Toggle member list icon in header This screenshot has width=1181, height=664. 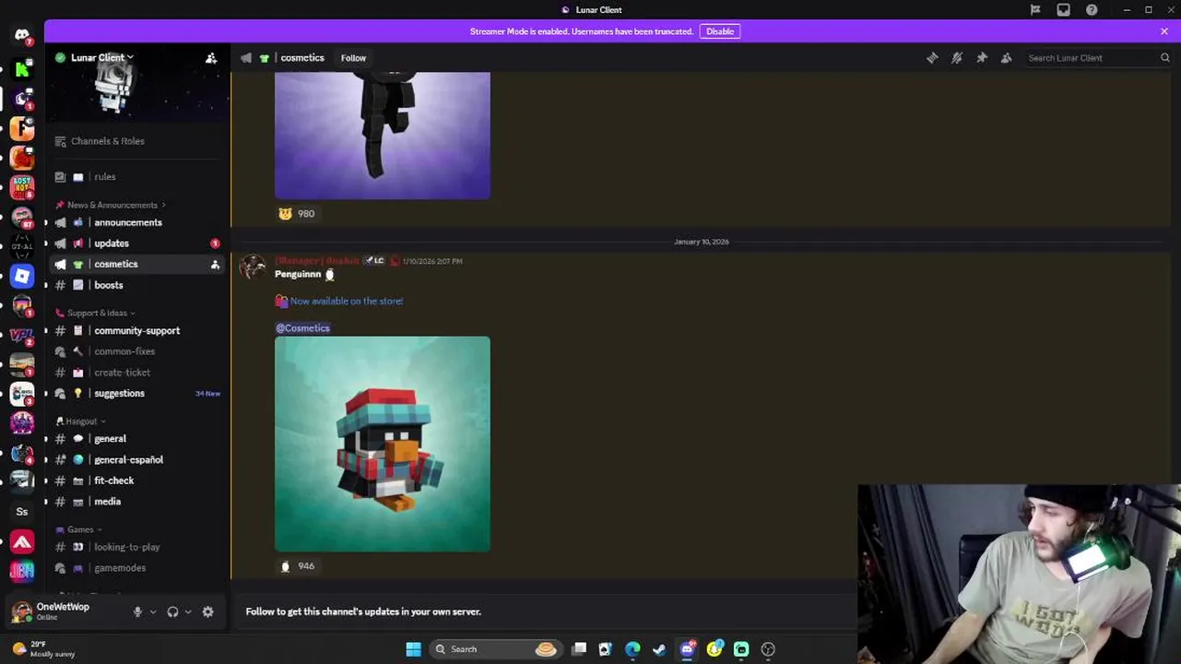1006,58
